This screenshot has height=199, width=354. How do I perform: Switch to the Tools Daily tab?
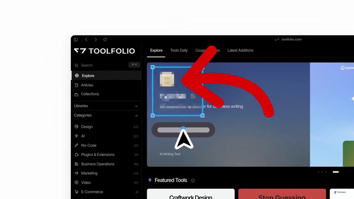point(179,50)
